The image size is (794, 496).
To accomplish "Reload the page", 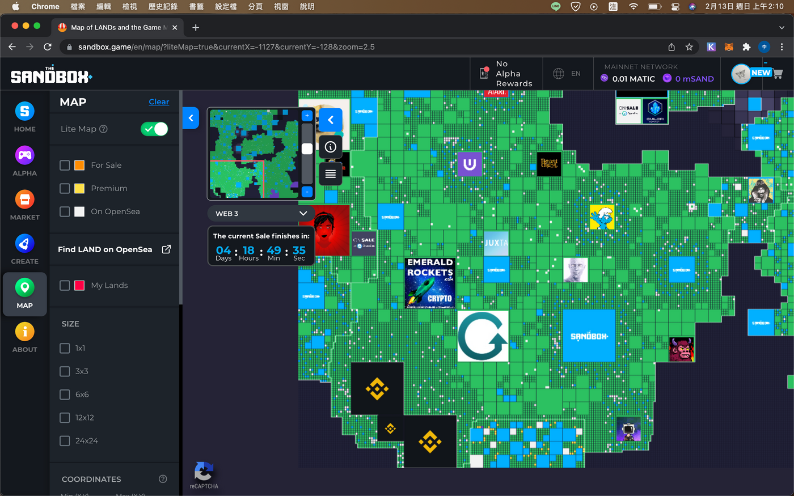I will pos(48,47).
